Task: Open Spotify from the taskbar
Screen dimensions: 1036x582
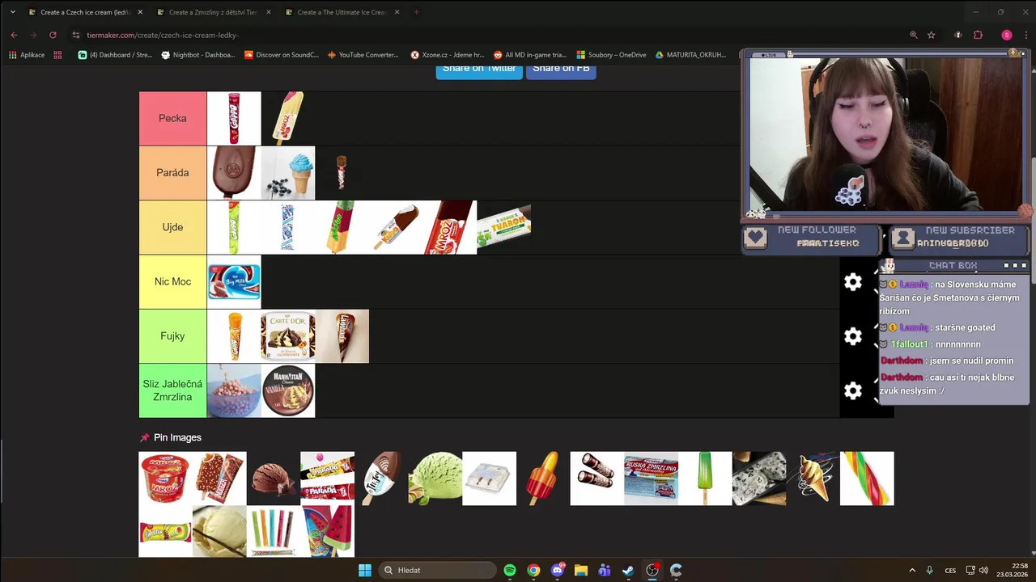Action: tap(510, 570)
